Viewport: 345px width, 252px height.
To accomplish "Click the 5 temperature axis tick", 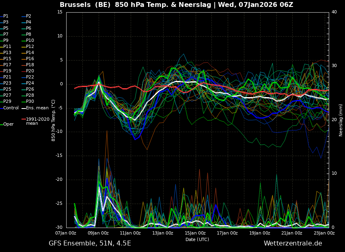I will pyautogui.click(x=61, y=60).
